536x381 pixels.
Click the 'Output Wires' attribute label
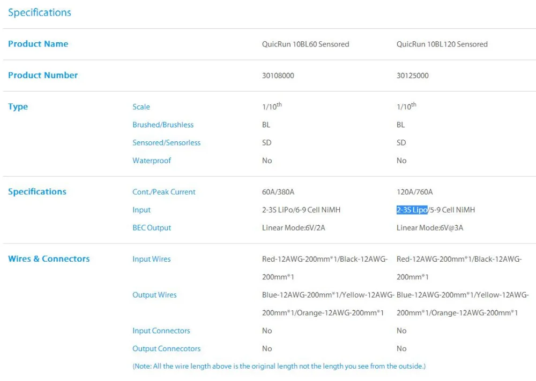(154, 295)
